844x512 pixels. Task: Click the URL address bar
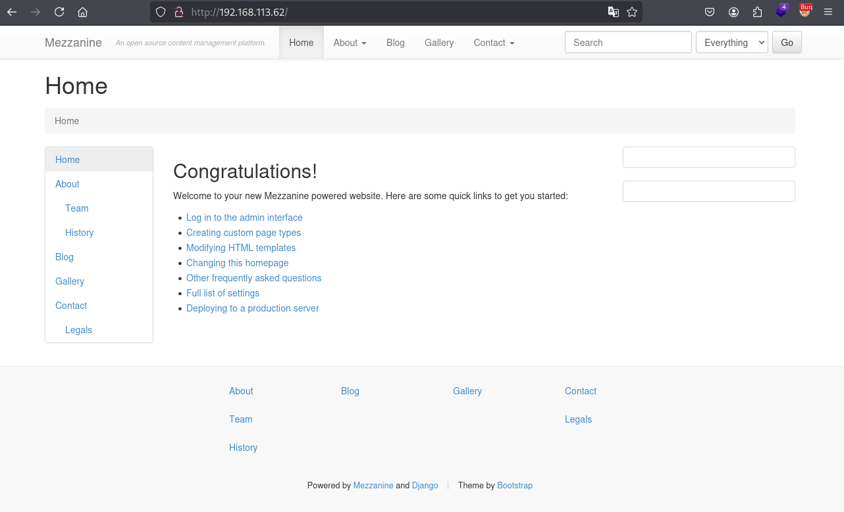pos(395,12)
